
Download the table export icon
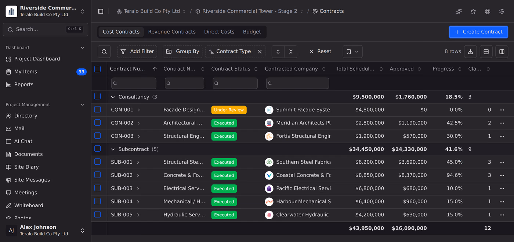470,52
